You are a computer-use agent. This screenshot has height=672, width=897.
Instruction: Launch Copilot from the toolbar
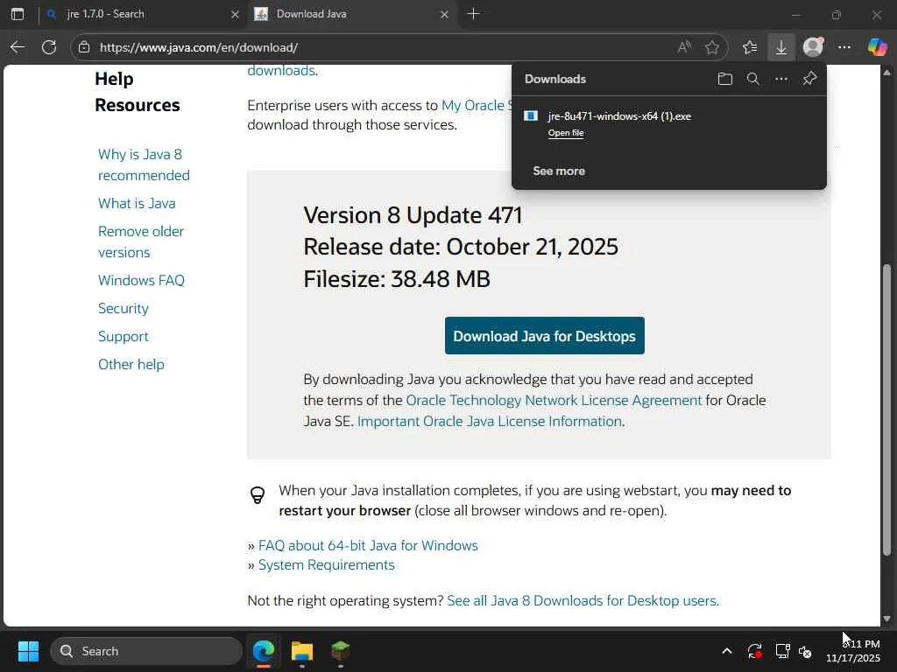[878, 47]
